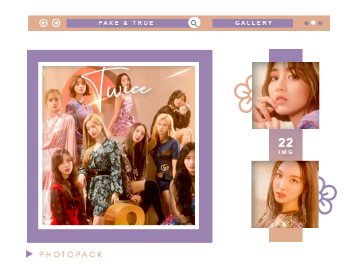Click the FAKE & TRUE search bar
355x273 pixels.
pyautogui.click(x=128, y=23)
